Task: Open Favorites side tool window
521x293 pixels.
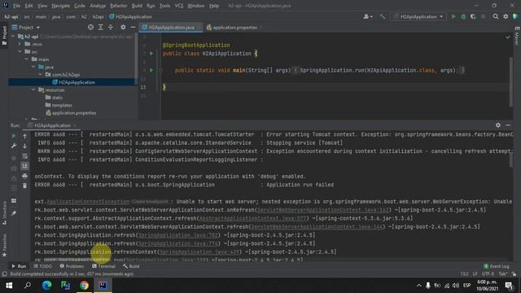Action: tap(4, 245)
